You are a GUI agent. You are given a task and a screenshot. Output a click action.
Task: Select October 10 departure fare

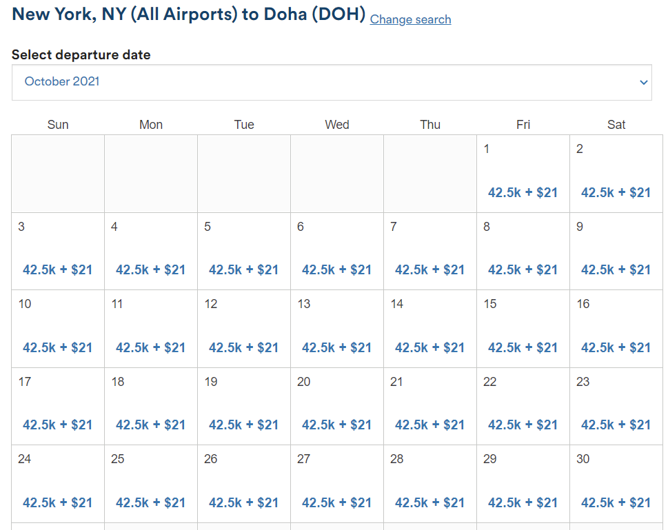point(57,347)
